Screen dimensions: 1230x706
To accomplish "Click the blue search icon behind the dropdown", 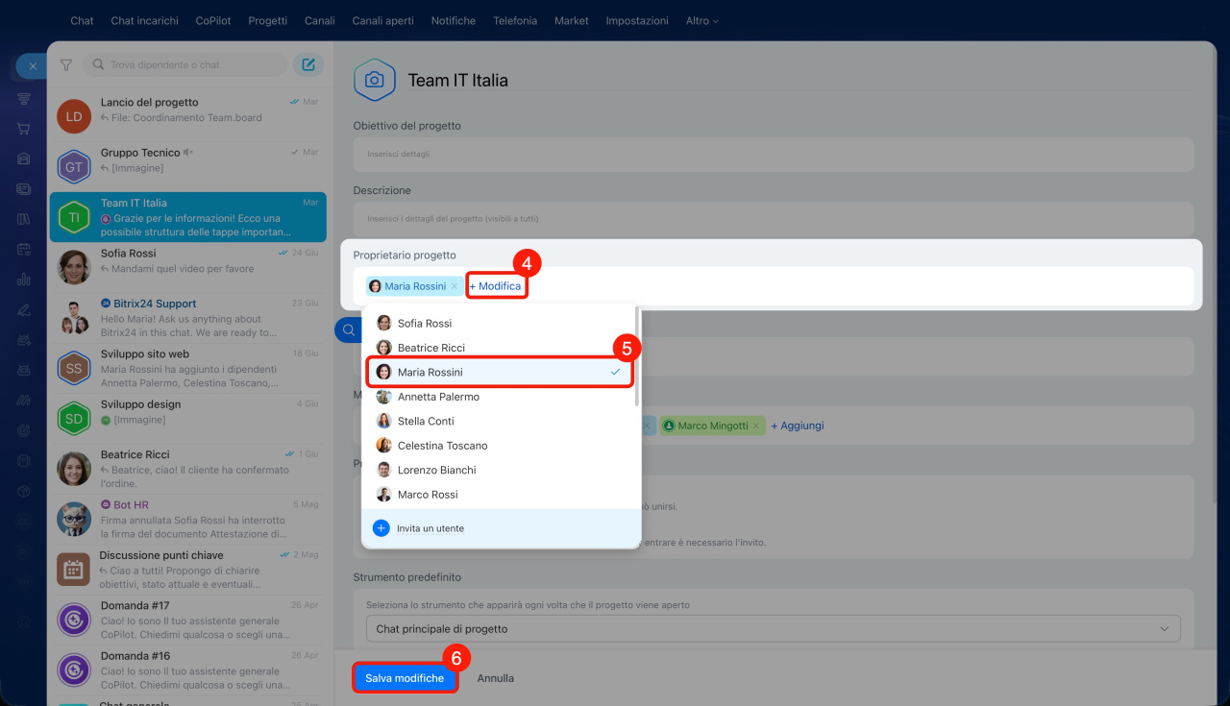I will [x=347, y=330].
